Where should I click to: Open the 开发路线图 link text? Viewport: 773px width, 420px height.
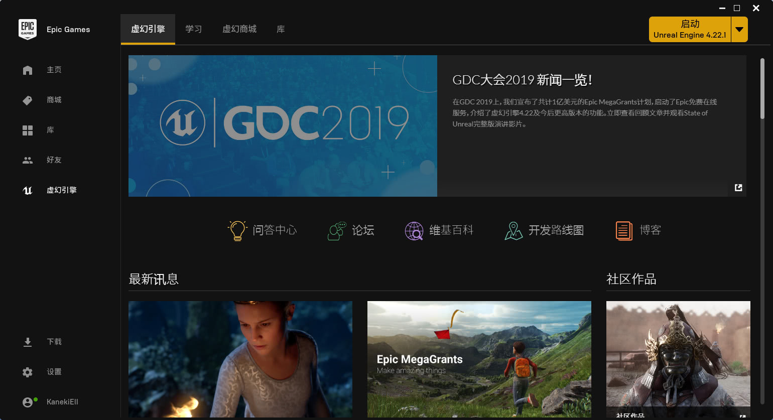[x=556, y=230]
